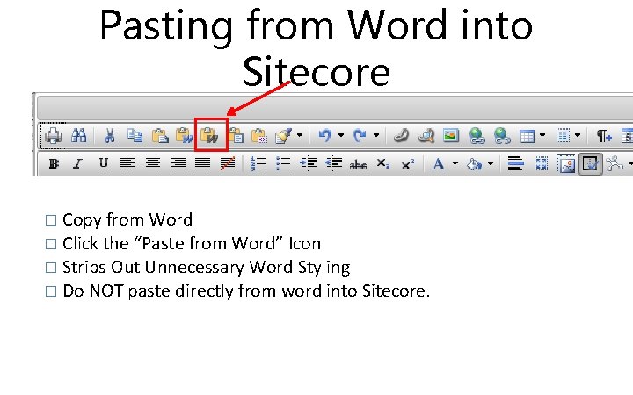This screenshot has width=633, height=395.
Task: Click the text "Copy from Word"
Action: [x=127, y=220]
